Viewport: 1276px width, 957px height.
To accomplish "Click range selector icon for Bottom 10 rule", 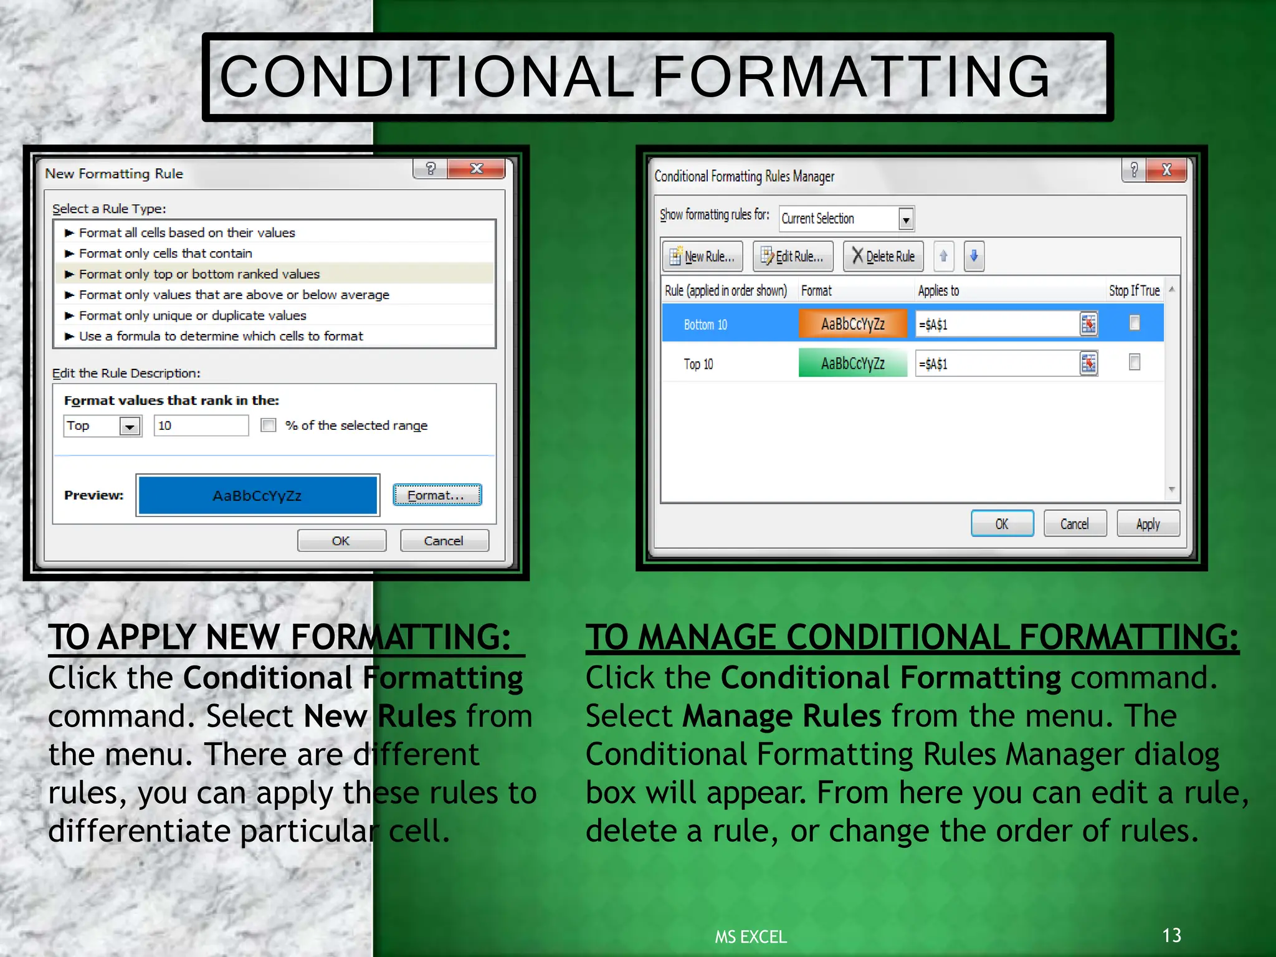I will (1088, 324).
